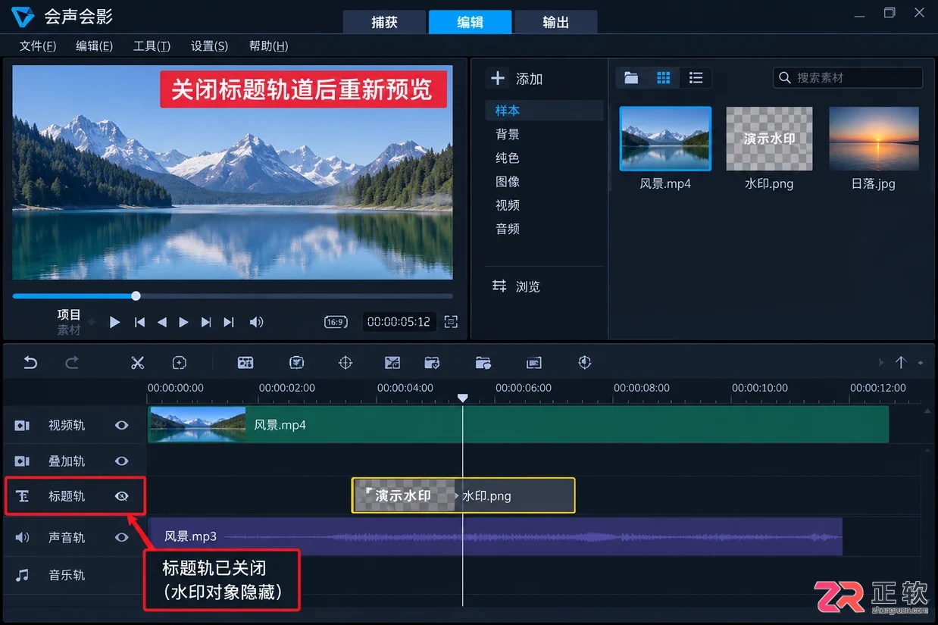Screen dimensions: 938x625
Task: Open the 16:9 aspect ratio selector
Action: [x=336, y=322]
